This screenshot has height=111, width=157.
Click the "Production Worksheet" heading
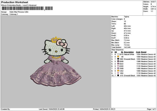point(15,2)
